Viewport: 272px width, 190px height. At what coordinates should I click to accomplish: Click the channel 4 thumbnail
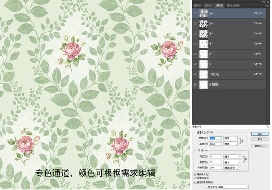tap(203, 44)
